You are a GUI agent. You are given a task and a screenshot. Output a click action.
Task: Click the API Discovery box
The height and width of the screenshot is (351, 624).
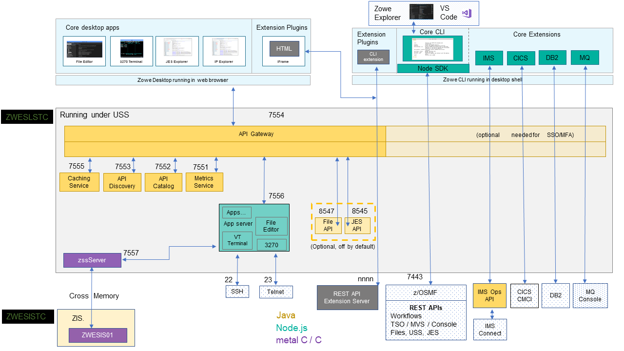click(x=122, y=182)
